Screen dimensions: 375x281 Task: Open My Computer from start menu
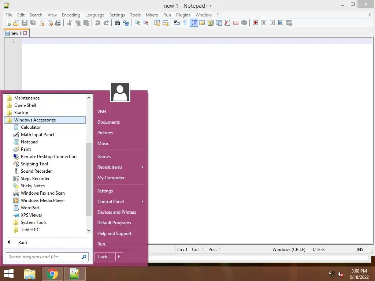pos(120,178)
